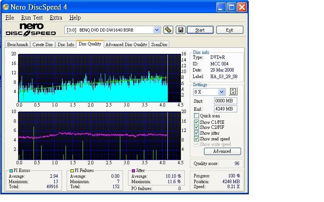324x202 pixels.
Task: Click the yellow PI Failures color swatch
Action: coord(72,171)
